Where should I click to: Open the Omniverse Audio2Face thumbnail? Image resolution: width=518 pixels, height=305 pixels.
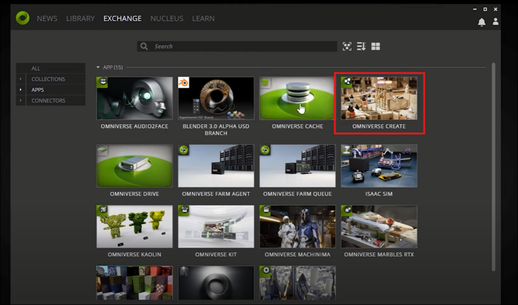click(135, 98)
